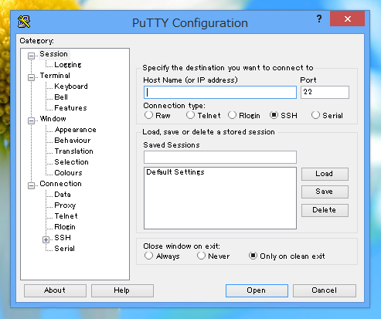
Task: Click the Saved Sessions name field
Action: pos(220,157)
